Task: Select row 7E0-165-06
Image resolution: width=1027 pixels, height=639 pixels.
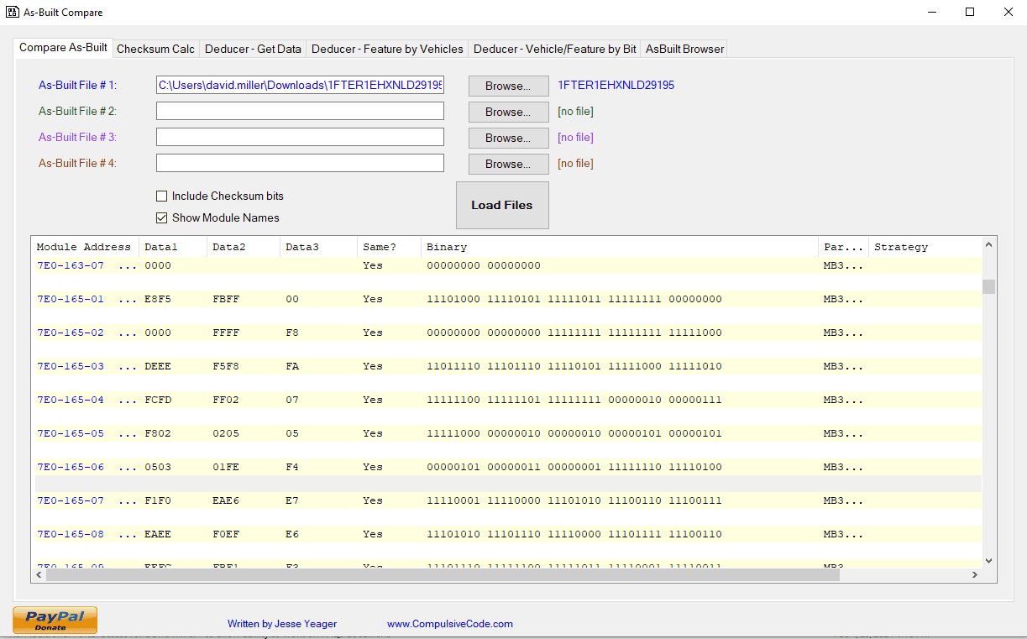Action: [x=506, y=467]
